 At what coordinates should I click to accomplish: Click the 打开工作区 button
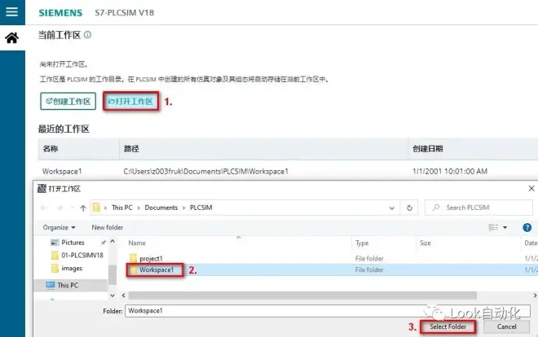[130, 101]
